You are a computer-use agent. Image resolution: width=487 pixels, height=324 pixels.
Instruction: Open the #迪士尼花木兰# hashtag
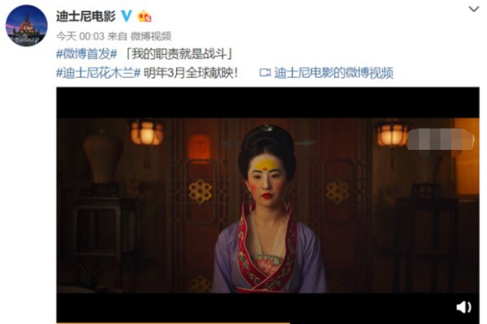98,73
